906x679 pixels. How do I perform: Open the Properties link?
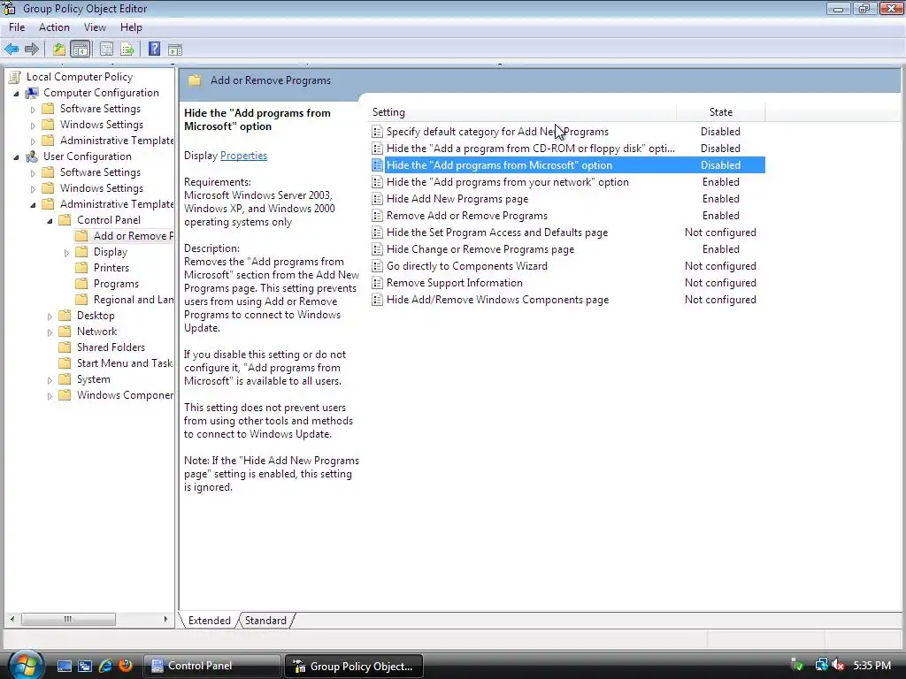coord(243,156)
